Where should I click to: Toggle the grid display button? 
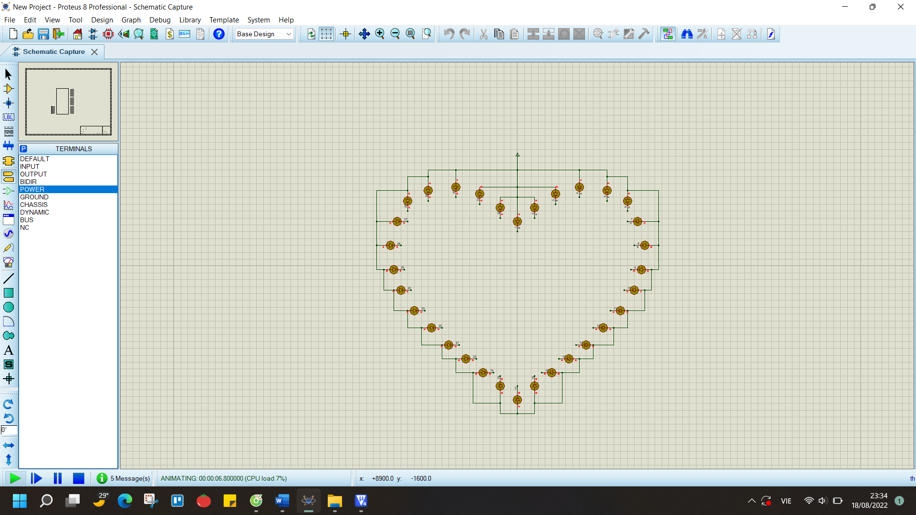click(326, 34)
